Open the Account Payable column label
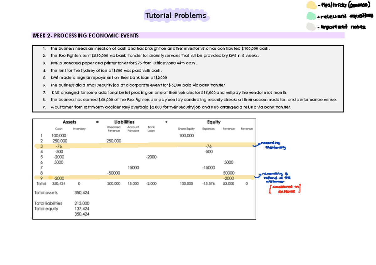376x265 pixels. pyautogui.click(x=133, y=129)
